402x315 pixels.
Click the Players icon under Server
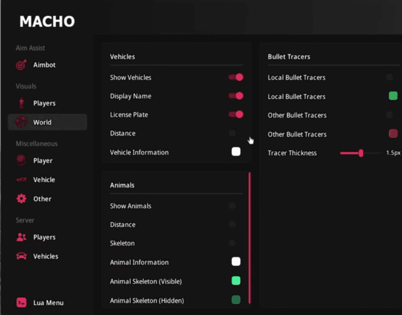21,237
